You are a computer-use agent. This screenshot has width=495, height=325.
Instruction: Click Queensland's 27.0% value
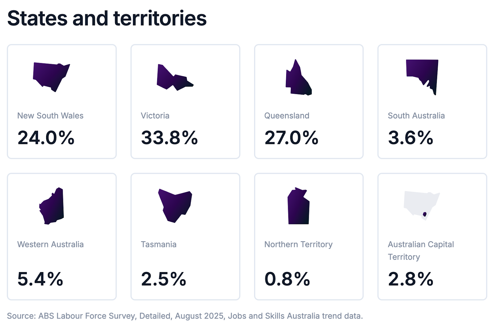[291, 138]
